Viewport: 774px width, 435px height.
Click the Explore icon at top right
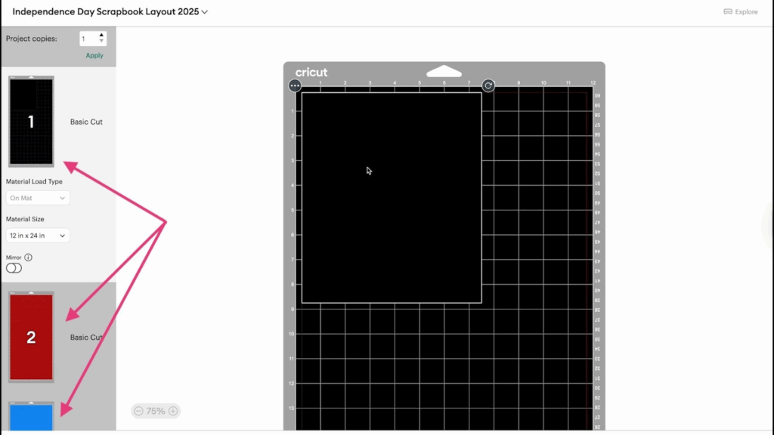728,12
